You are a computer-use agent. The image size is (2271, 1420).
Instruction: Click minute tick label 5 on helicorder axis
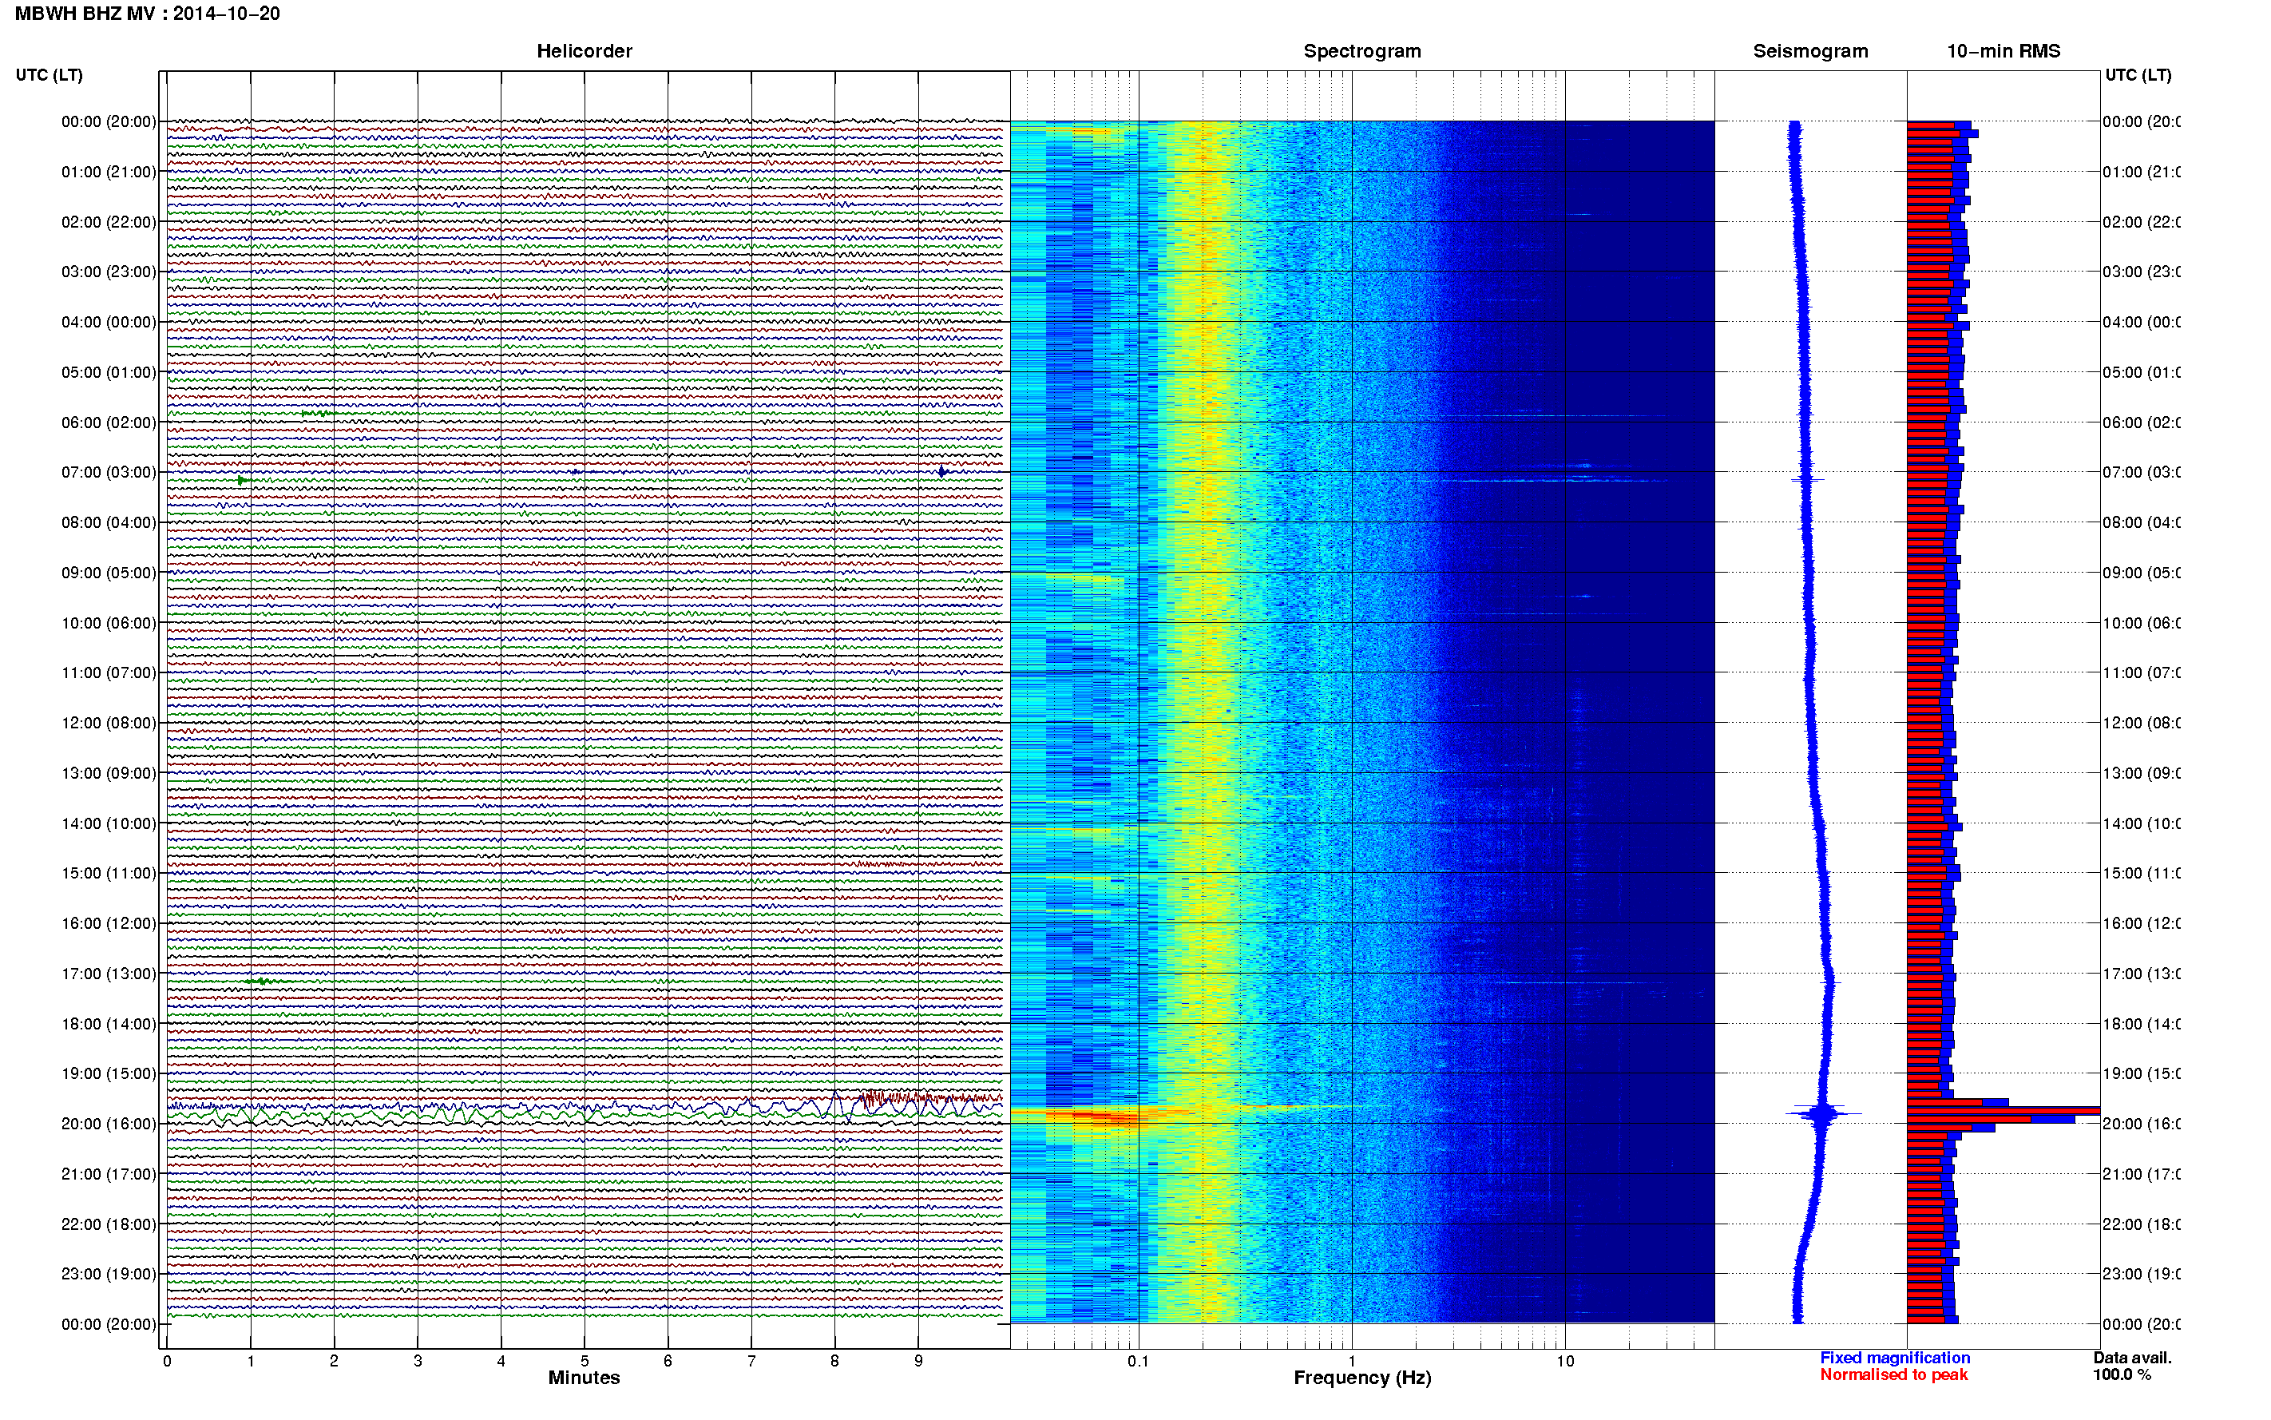(584, 1362)
